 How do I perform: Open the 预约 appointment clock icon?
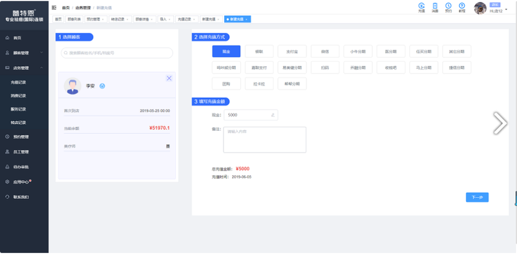click(x=448, y=6)
